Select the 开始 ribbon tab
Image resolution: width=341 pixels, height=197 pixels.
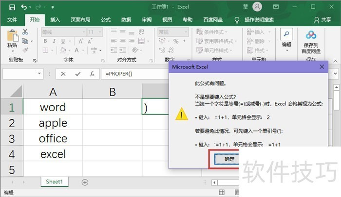35,20
